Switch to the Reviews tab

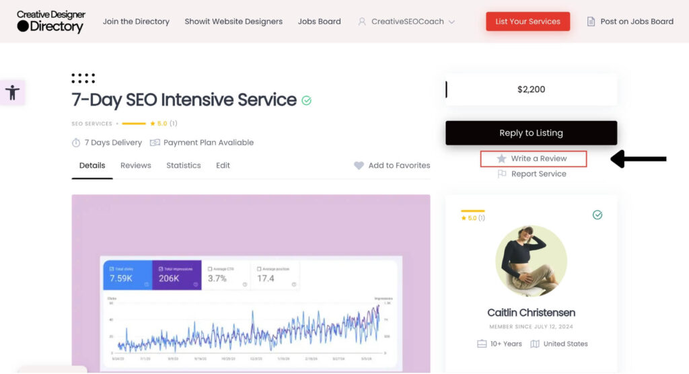pyautogui.click(x=135, y=165)
